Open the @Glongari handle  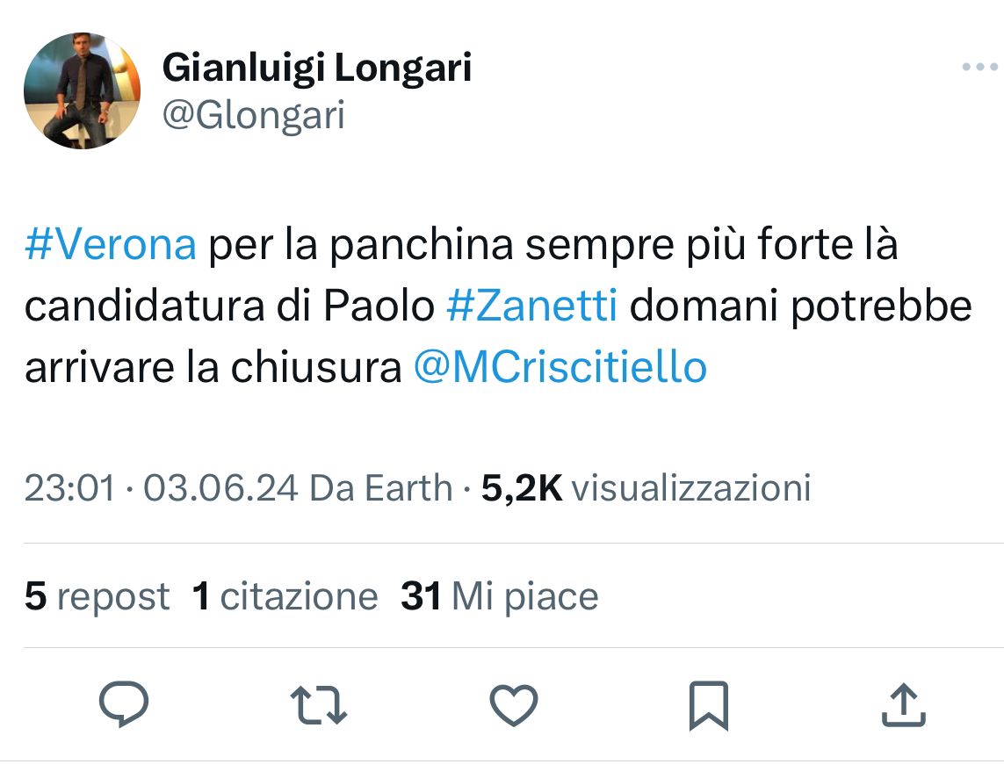[x=254, y=115]
